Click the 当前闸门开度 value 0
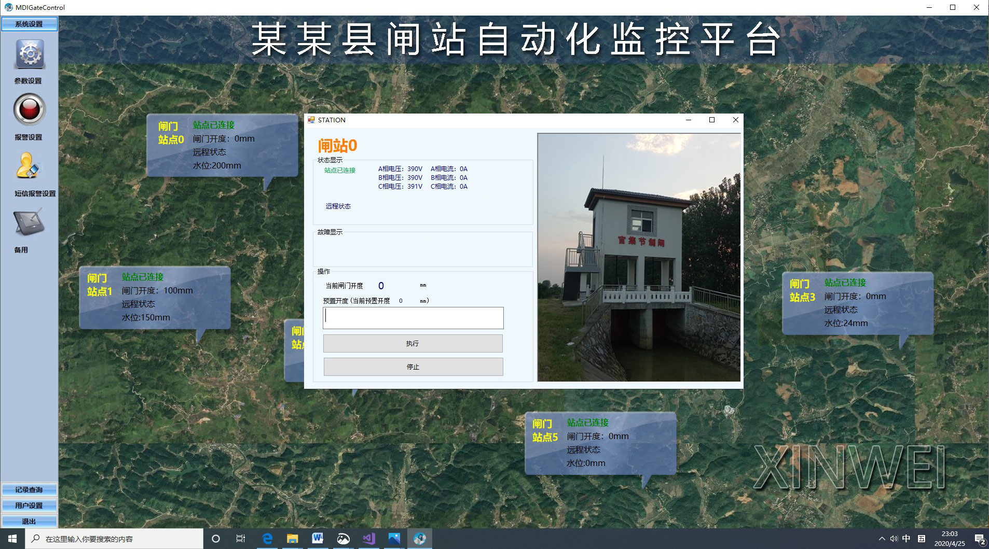Image resolution: width=989 pixels, height=549 pixels. pyautogui.click(x=381, y=286)
